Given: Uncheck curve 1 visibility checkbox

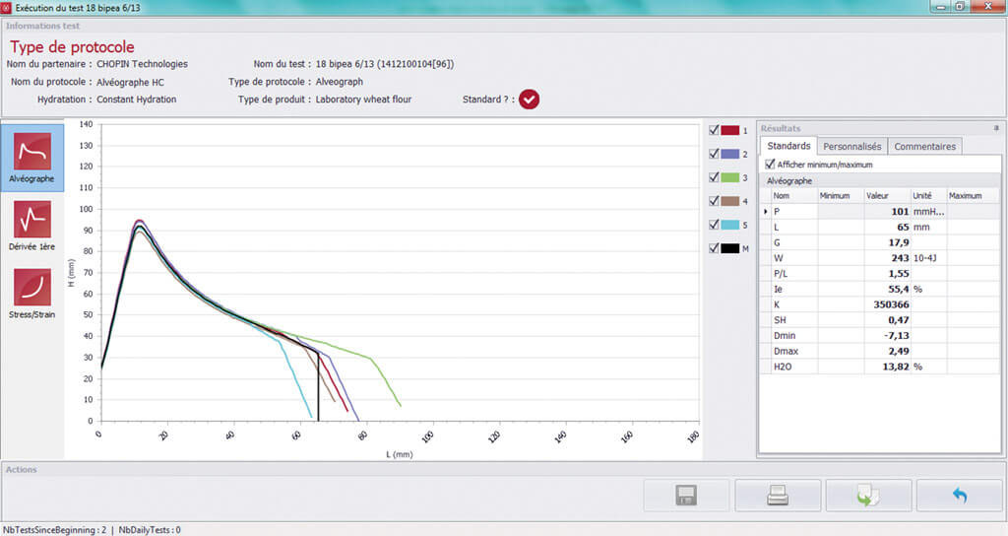Looking at the screenshot, I should (715, 130).
